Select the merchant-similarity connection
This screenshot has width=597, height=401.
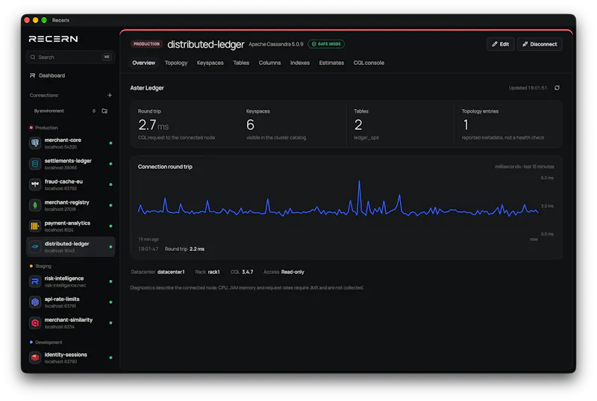tap(70, 323)
